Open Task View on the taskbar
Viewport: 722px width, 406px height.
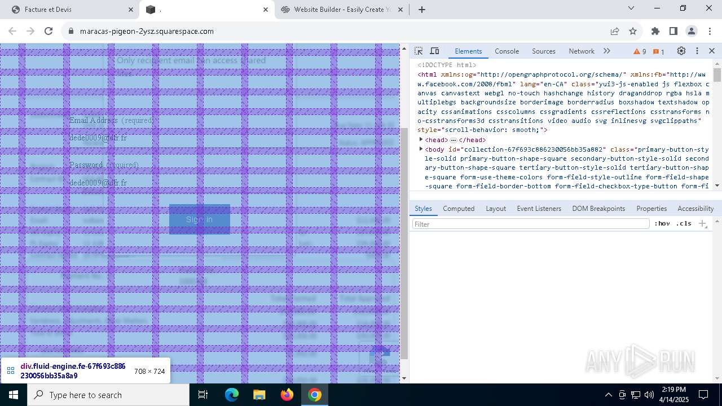pos(204,395)
